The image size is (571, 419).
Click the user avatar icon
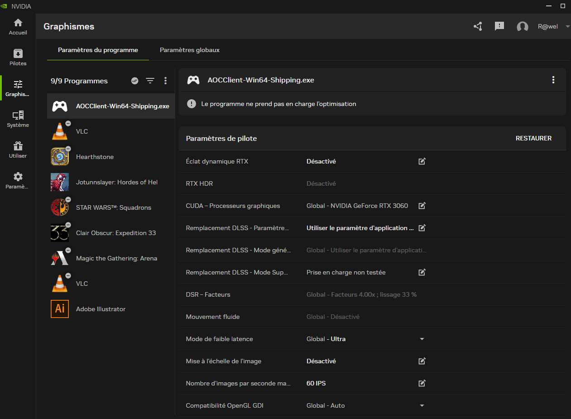click(523, 27)
